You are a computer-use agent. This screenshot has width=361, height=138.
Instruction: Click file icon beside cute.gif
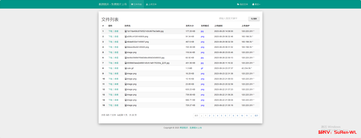point(126,68)
